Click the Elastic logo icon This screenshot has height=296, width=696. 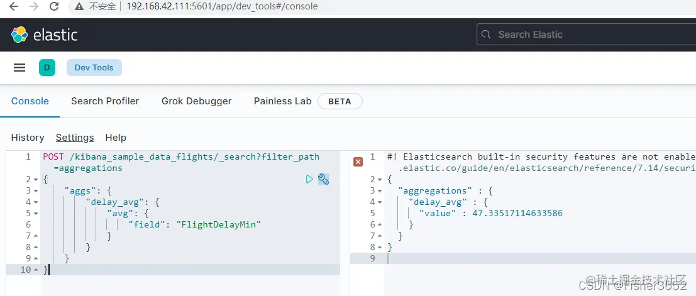[19, 35]
